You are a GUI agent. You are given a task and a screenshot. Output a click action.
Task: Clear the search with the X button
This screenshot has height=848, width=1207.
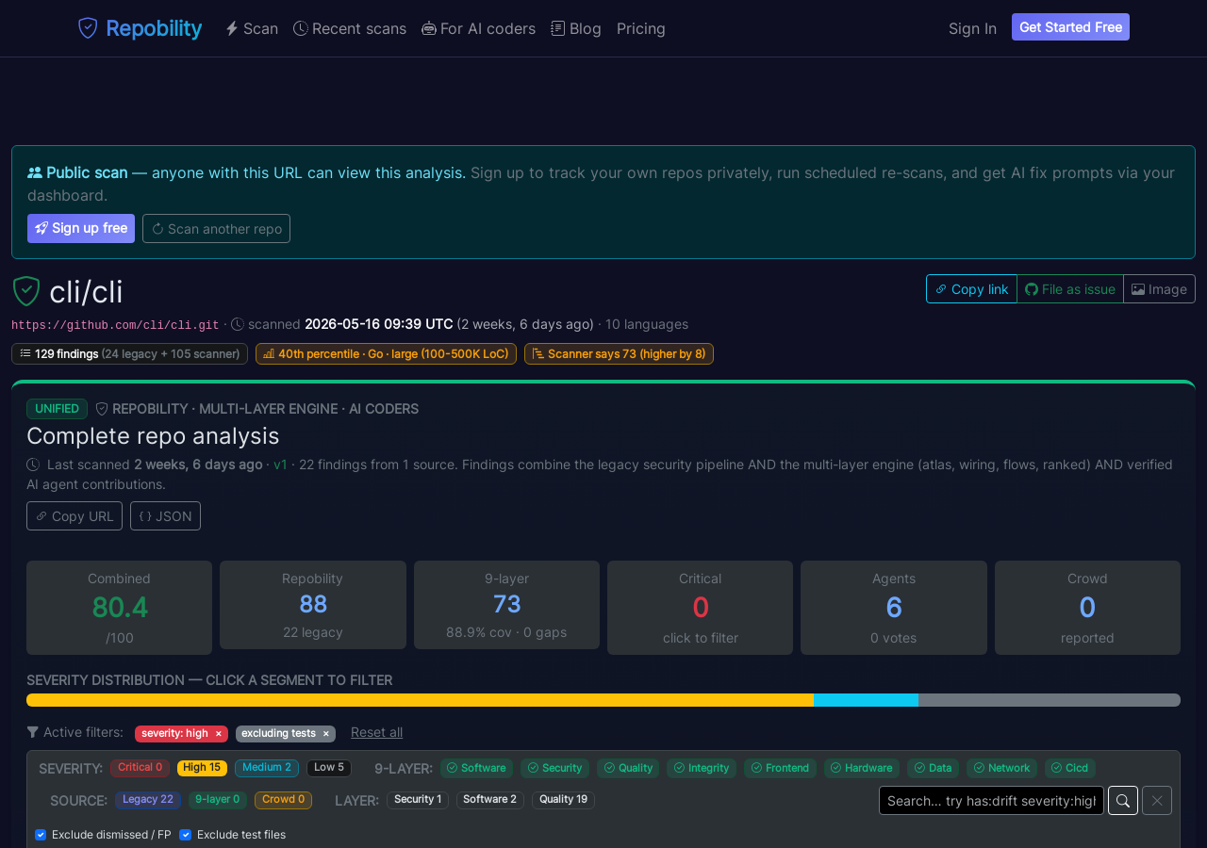click(1157, 801)
